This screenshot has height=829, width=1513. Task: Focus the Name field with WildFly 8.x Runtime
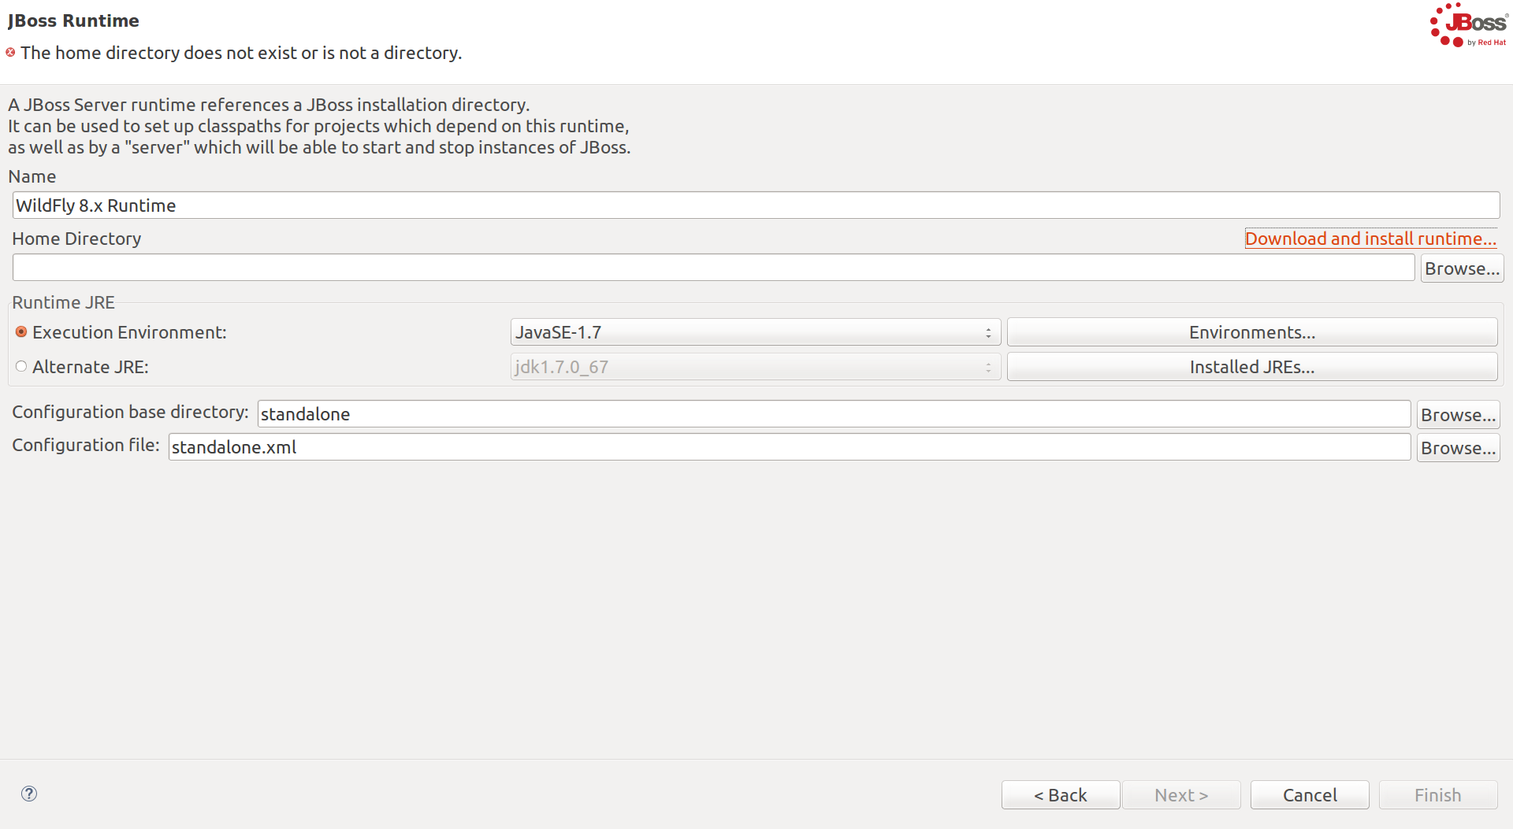pyautogui.click(x=756, y=205)
